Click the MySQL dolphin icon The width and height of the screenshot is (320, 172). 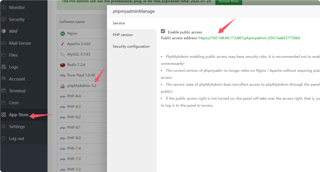[63, 54]
